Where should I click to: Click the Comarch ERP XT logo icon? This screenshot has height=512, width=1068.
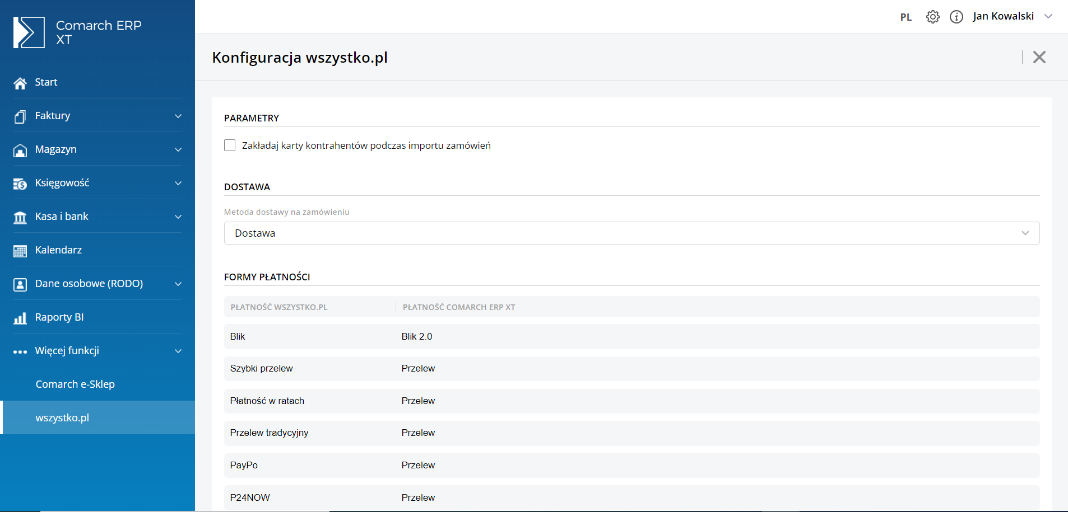coord(29,32)
